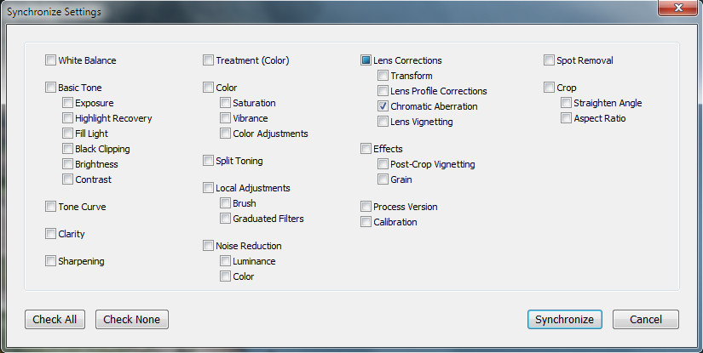The width and height of the screenshot is (703, 353).
Task: Confirm with the Synchronize button
Action: point(564,320)
